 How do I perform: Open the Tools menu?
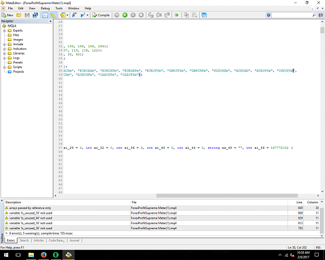(x=59, y=8)
